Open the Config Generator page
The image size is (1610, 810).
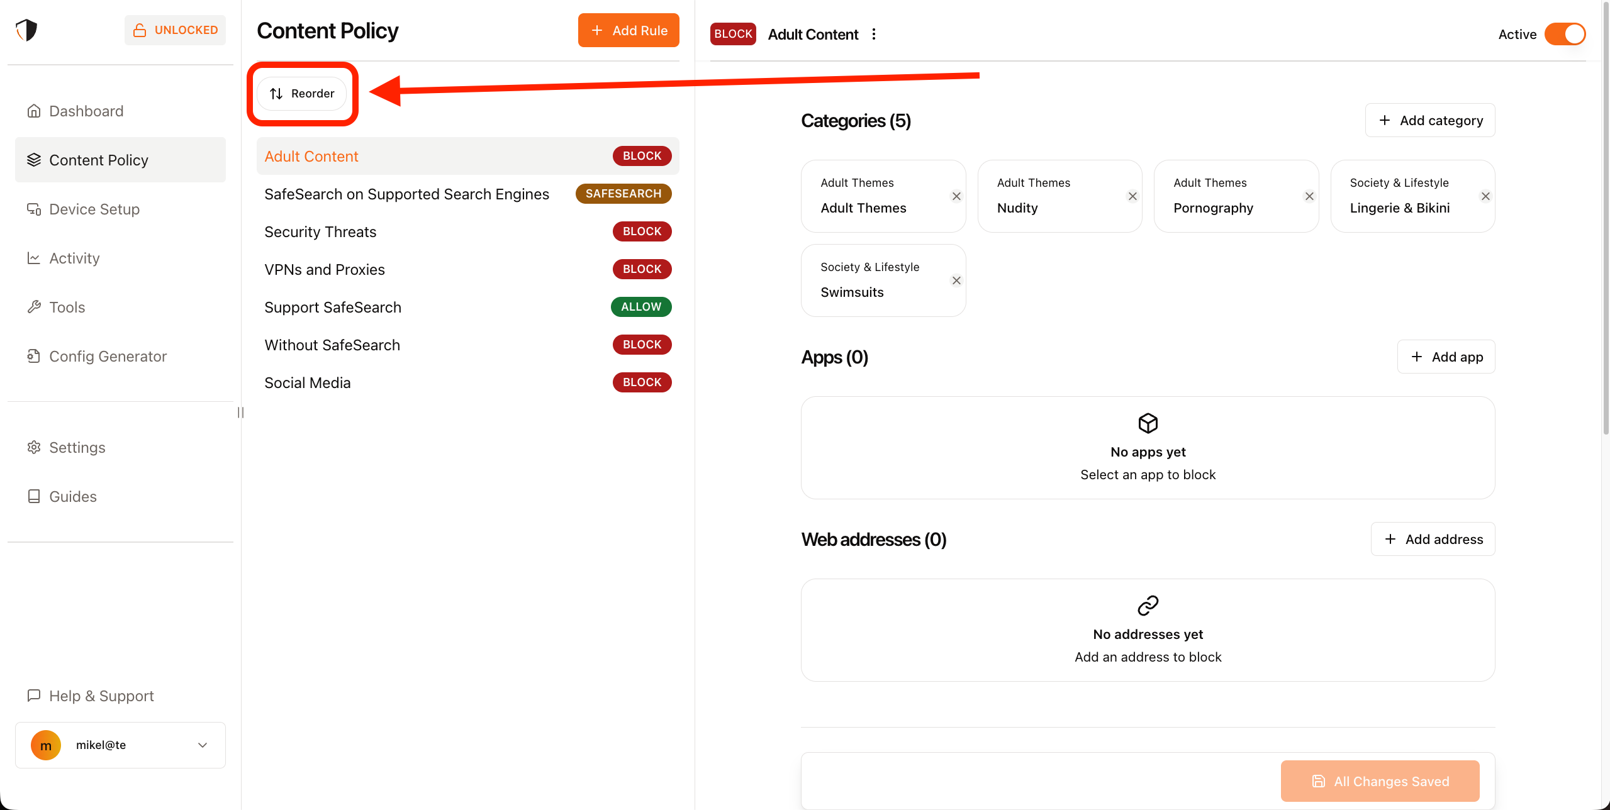pos(107,357)
